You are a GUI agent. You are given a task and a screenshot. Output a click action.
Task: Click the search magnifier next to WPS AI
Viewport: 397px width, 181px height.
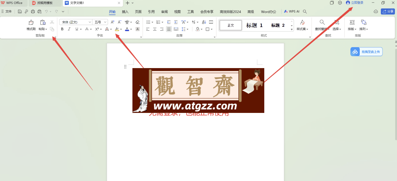[x=305, y=12]
